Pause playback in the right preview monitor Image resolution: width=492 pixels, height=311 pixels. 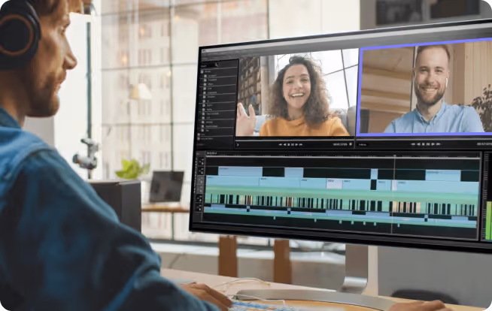point(428,144)
